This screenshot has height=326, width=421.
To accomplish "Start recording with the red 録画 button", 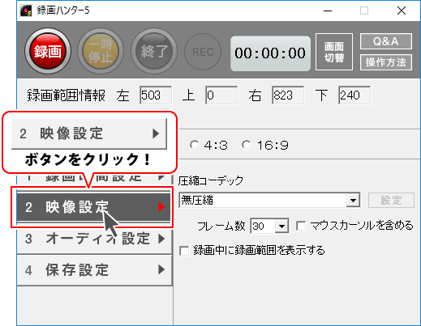I will coord(48,51).
